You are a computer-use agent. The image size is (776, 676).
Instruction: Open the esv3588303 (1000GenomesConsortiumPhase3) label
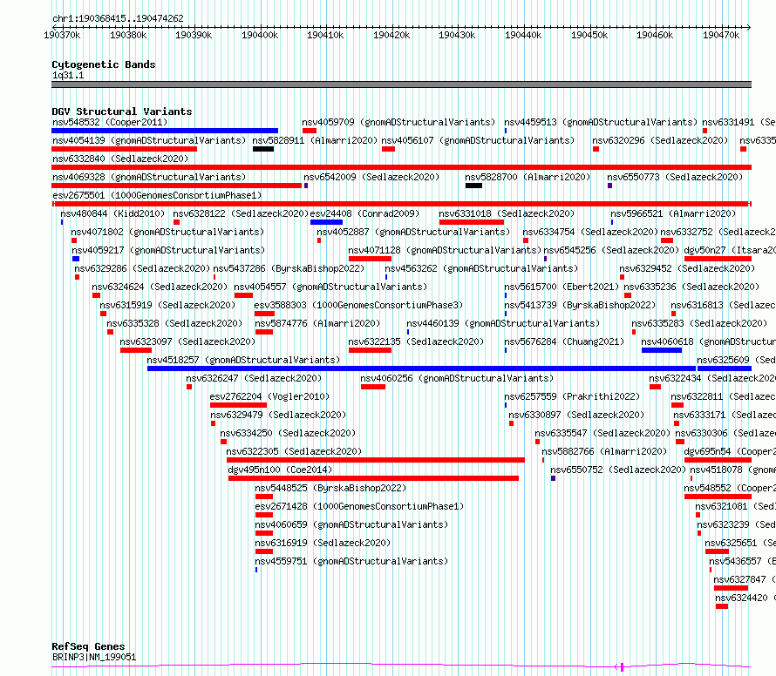tap(359, 305)
